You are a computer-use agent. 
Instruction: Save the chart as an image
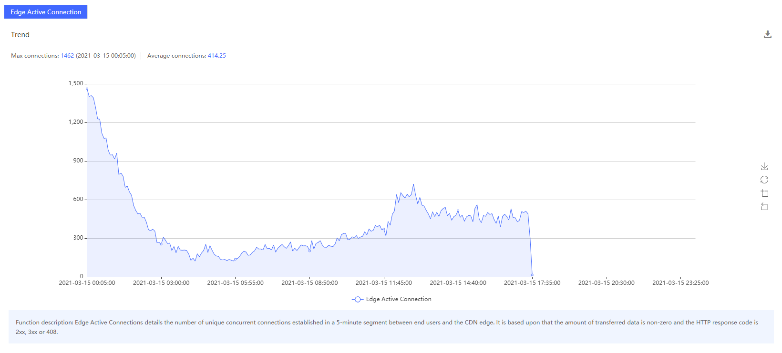[x=764, y=166]
